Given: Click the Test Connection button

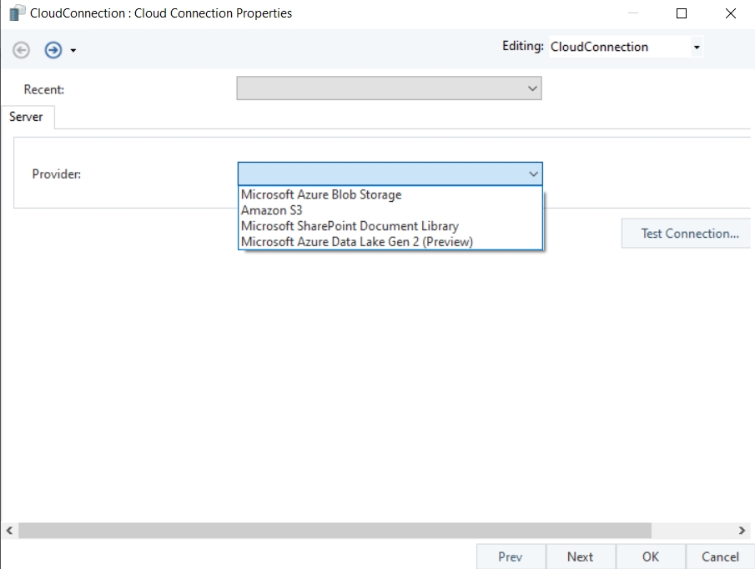Looking at the screenshot, I should (x=689, y=234).
